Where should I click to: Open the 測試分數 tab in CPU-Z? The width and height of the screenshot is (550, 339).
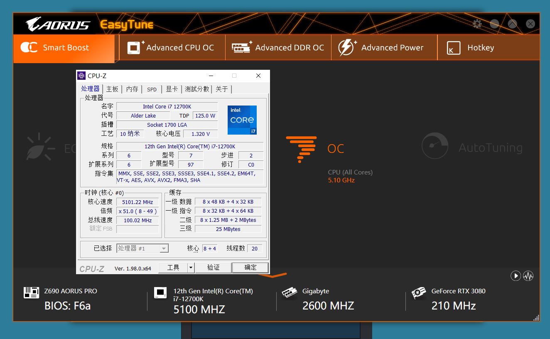197,89
